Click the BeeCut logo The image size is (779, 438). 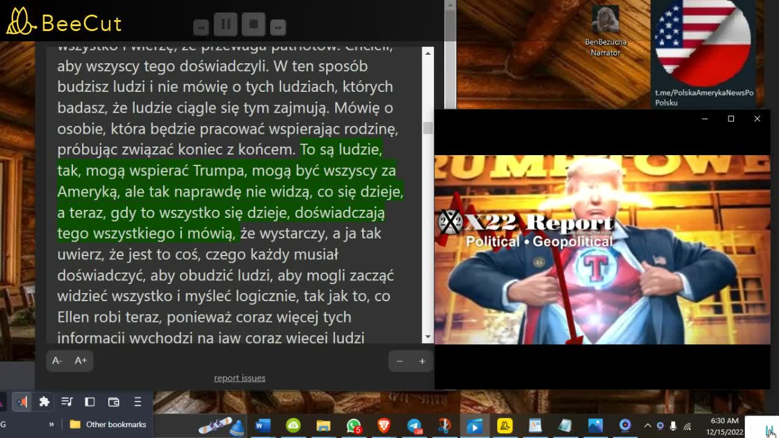tap(65, 22)
